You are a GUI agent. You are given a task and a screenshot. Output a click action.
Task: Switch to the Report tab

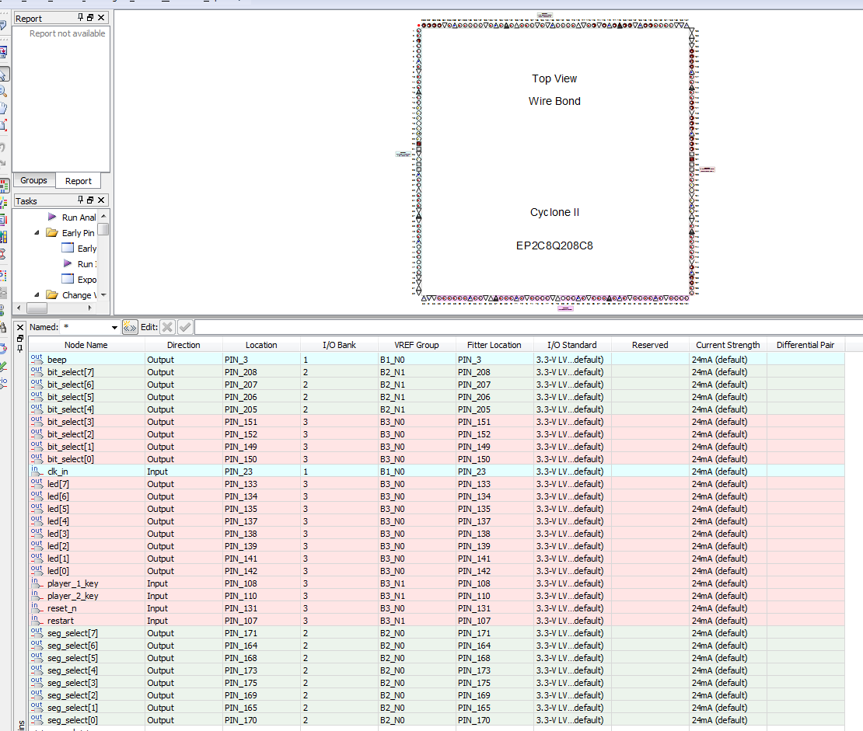78,181
